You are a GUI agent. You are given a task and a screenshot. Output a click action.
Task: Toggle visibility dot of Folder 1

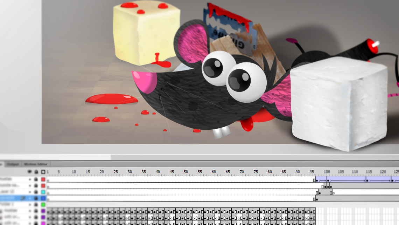tap(30, 204)
